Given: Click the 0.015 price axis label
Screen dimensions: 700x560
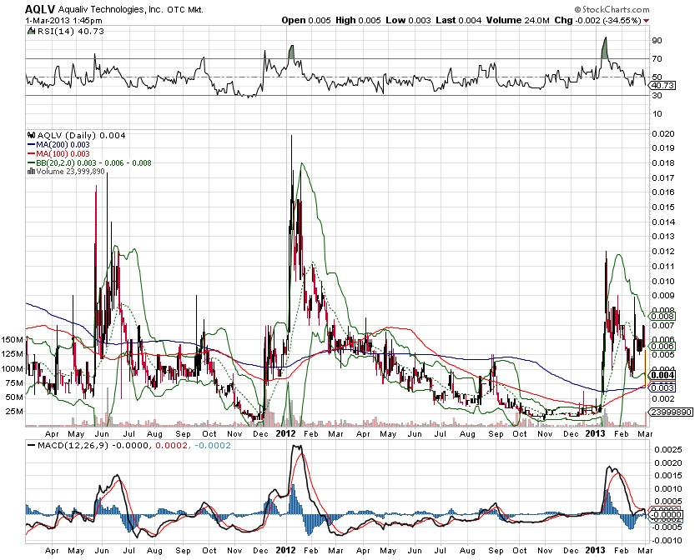Looking at the screenshot, I should click(x=663, y=207).
